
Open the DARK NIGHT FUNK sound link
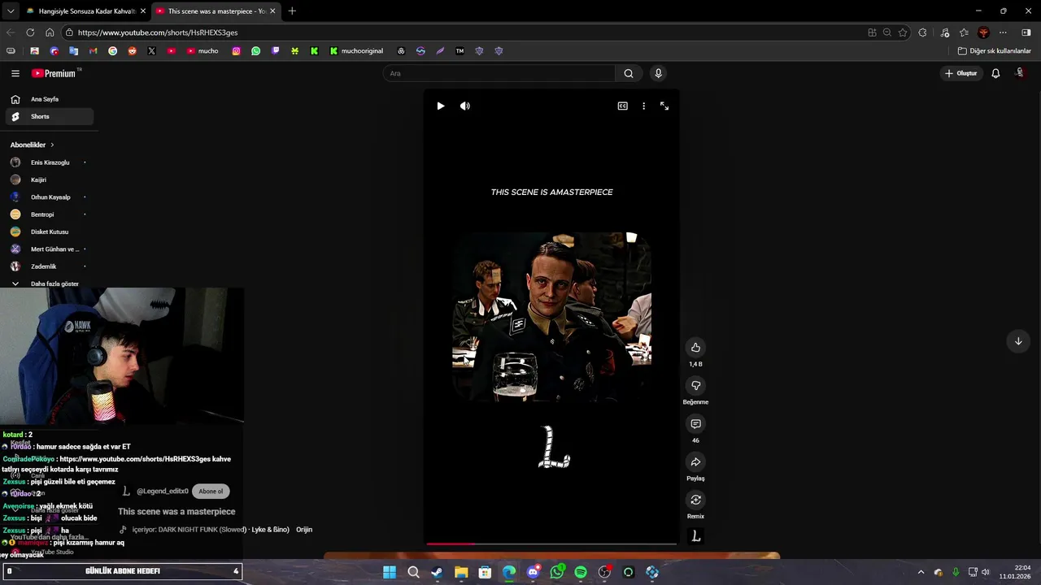click(211, 530)
